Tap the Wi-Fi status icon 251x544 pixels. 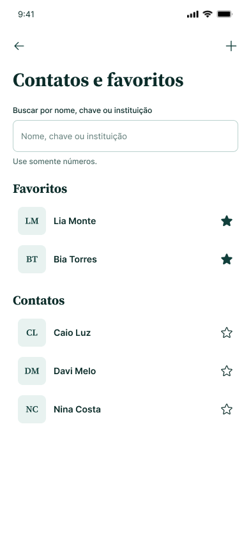pyautogui.click(x=208, y=14)
